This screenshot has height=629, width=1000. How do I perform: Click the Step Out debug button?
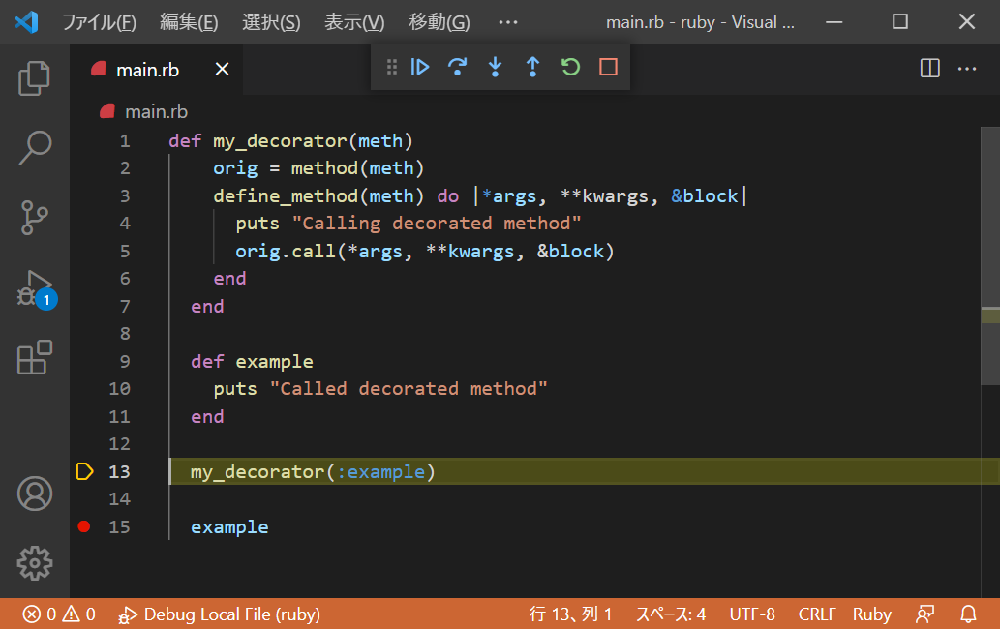tap(532, 67)
